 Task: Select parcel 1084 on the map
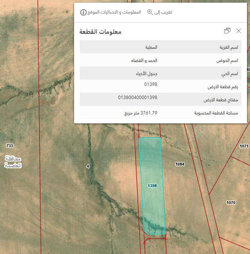180,164
